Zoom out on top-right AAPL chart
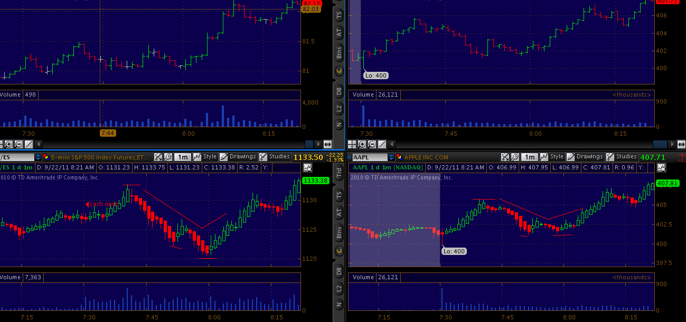The image size is (686, 322). tap(372, 144)
